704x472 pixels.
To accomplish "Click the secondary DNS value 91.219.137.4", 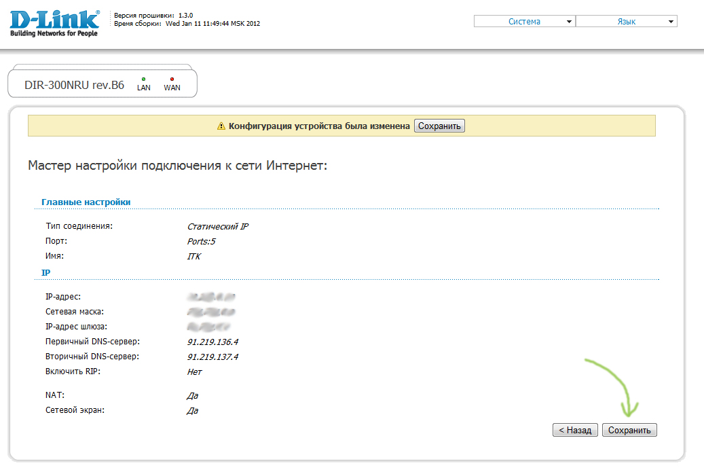I will coord(212,357).
